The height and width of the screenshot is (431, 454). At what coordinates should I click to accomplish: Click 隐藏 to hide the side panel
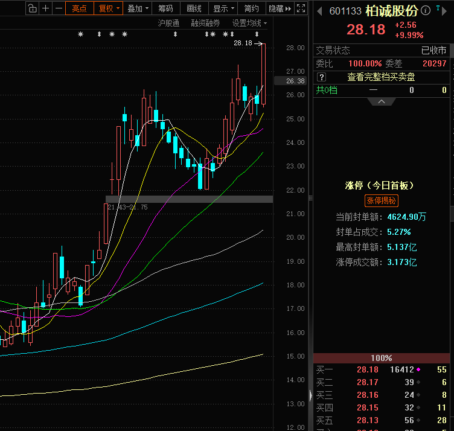pyautogui.click(x=280, y=8)
